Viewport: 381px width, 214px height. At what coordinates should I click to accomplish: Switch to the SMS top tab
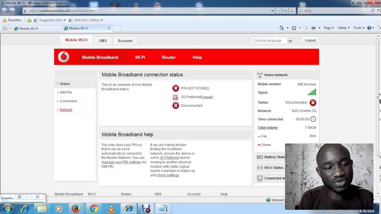103,41
